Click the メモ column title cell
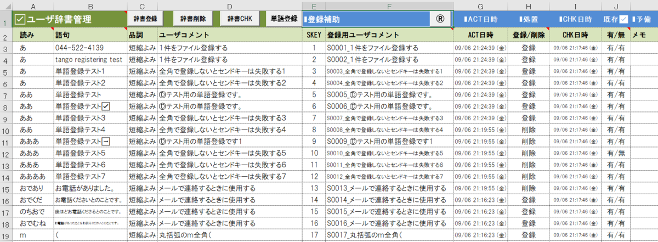The height and width of the screenshot is (242, 658). [x=644, y=35]
